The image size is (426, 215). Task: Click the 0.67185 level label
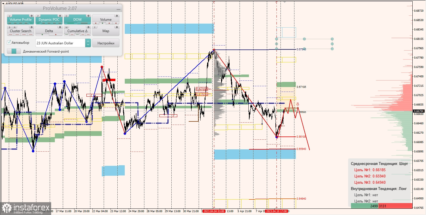click(x=301, y=86)
